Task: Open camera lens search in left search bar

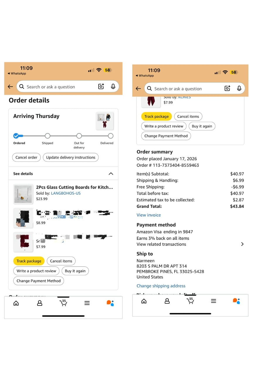Action: [101, 87]
